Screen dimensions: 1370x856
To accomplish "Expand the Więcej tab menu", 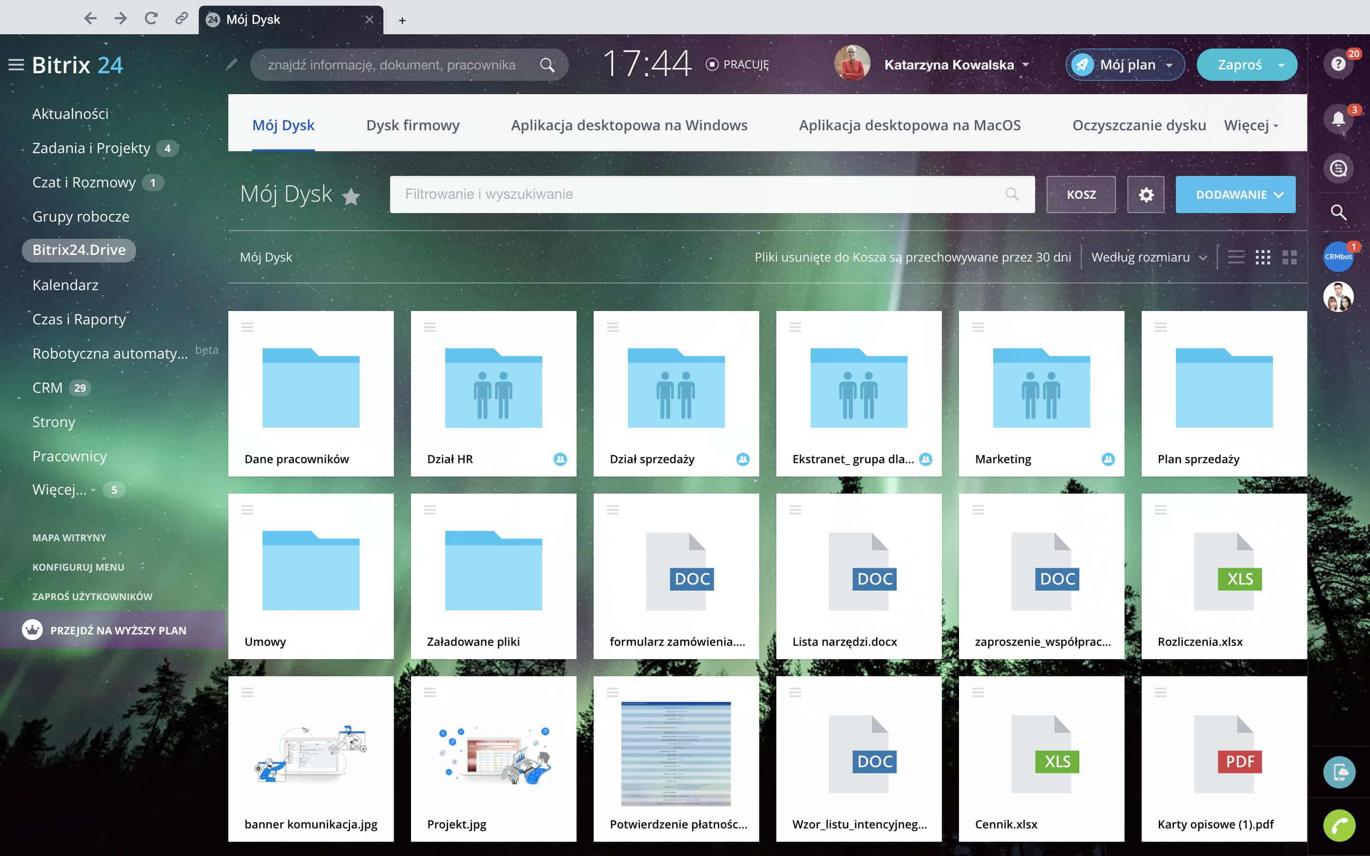I will coord(1250,126).
